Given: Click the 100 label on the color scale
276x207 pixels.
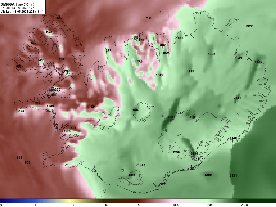Looking at the screenshot, I should point(72,205).
